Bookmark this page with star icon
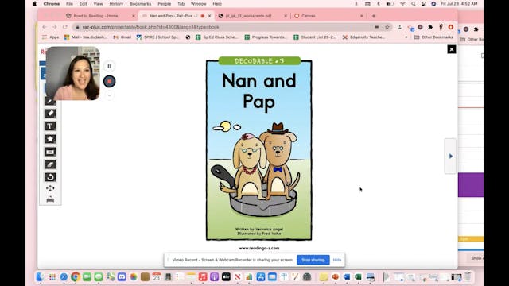Viewport: 509px width, 286px height. click(387, 27)
